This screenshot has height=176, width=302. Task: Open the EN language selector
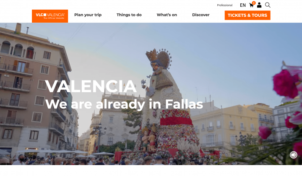(243, 5)
